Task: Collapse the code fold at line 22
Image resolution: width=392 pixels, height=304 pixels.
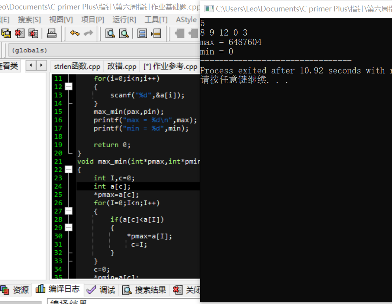Action: [x=69, y=169]
